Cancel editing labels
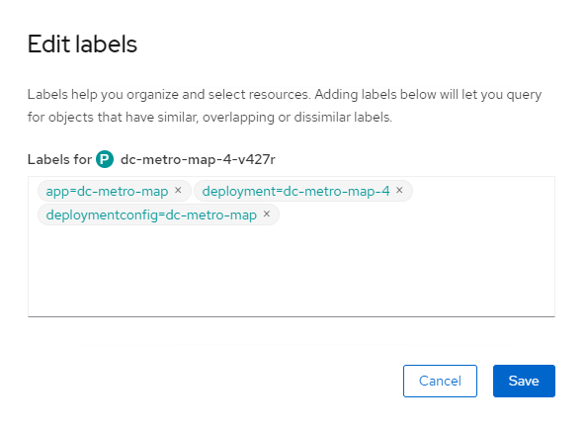The image size is (587, 429). (x=440, y=381)
